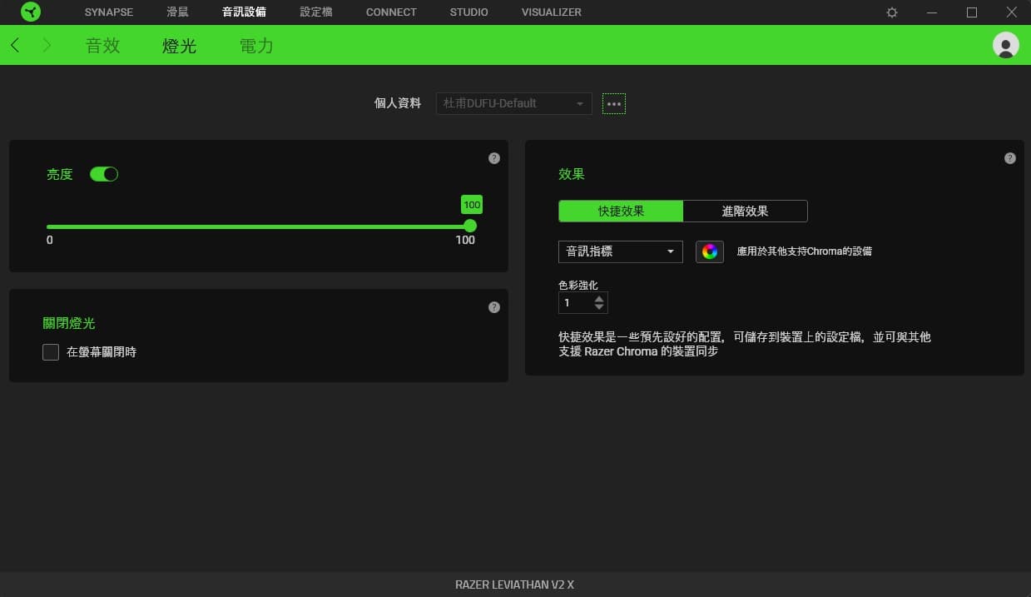
Task: Toggle the 亮度 brightness switch
Action: coord(104,174)
